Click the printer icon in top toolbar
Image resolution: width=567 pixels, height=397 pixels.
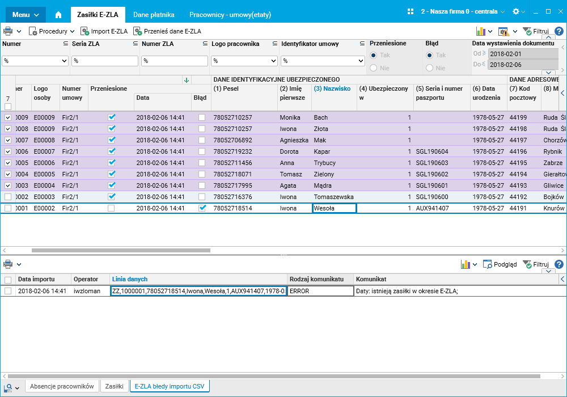[x=8, y=31]
